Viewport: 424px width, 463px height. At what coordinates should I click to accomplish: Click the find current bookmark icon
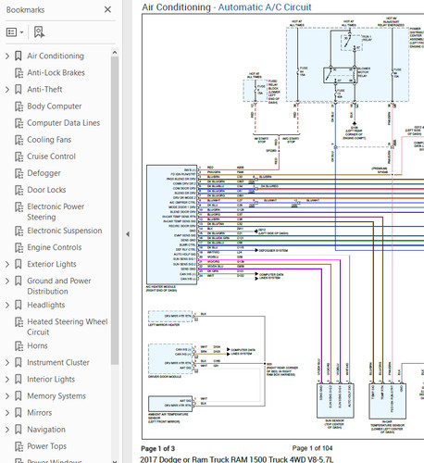[x=39, y=32]
